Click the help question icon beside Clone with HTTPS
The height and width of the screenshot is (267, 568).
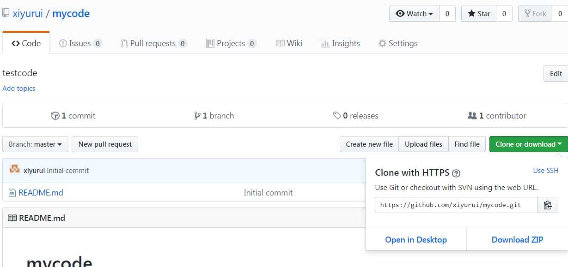[x=456, y=173]
